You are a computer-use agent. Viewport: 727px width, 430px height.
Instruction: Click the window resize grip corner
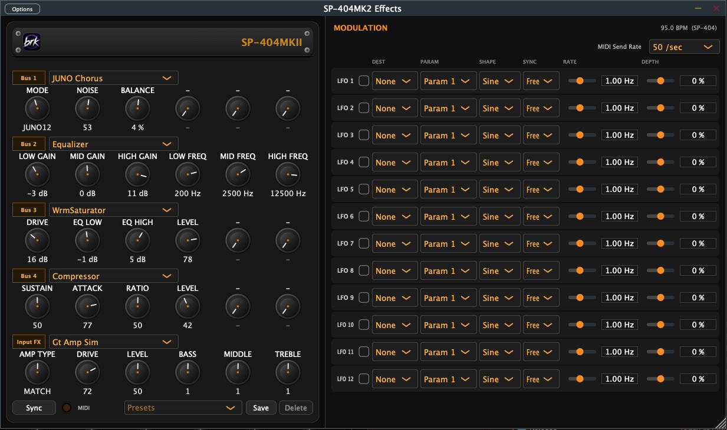(721, 424)
